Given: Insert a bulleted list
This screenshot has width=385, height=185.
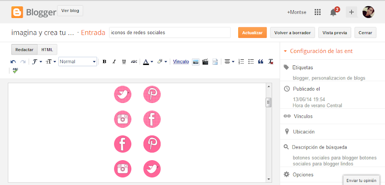Looking at the screenshot, I should 251,62.
